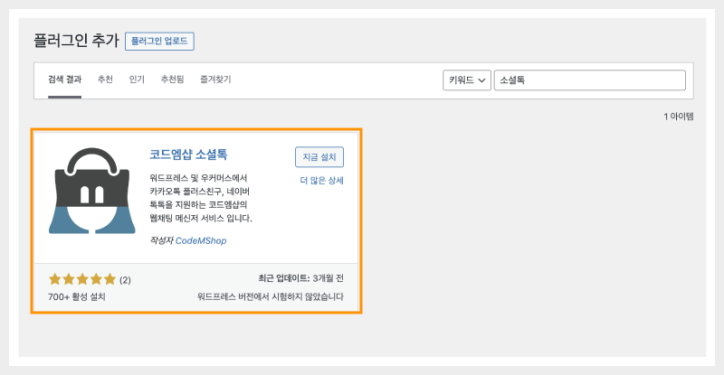Click the 플러그인 추가 page heading
The image size is (724, 375).
tap(76, 40)
